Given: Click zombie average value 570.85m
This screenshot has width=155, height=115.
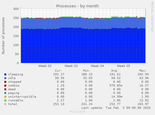Looking at the screenshot, I should (116, 86).
